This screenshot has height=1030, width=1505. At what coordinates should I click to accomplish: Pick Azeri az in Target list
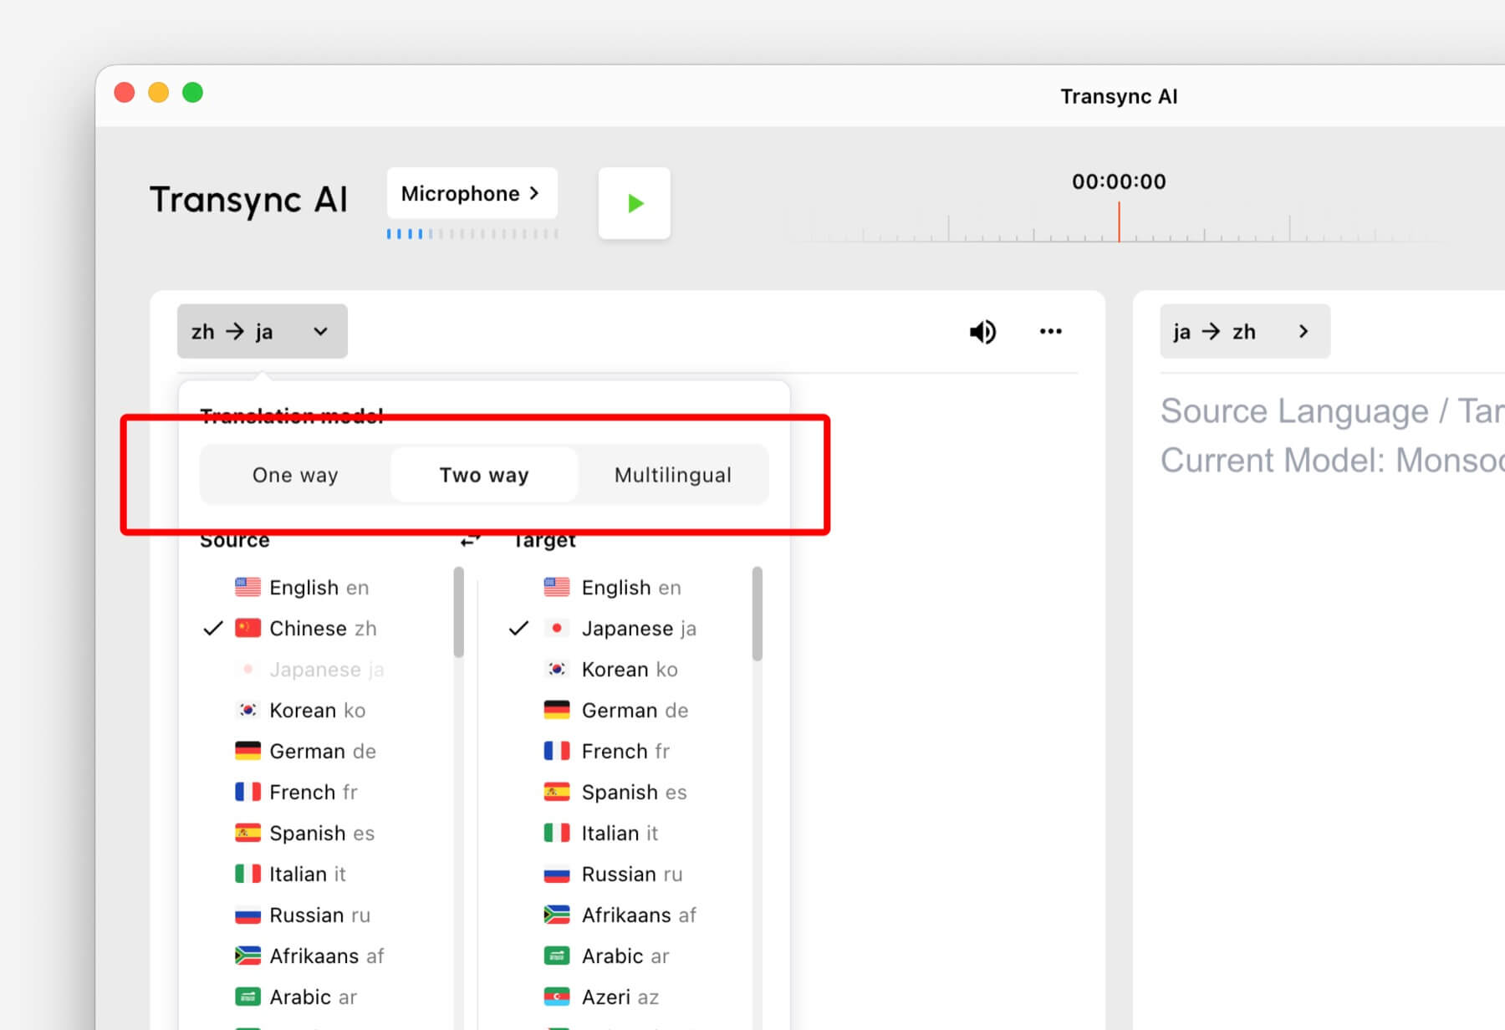[601, 997]
